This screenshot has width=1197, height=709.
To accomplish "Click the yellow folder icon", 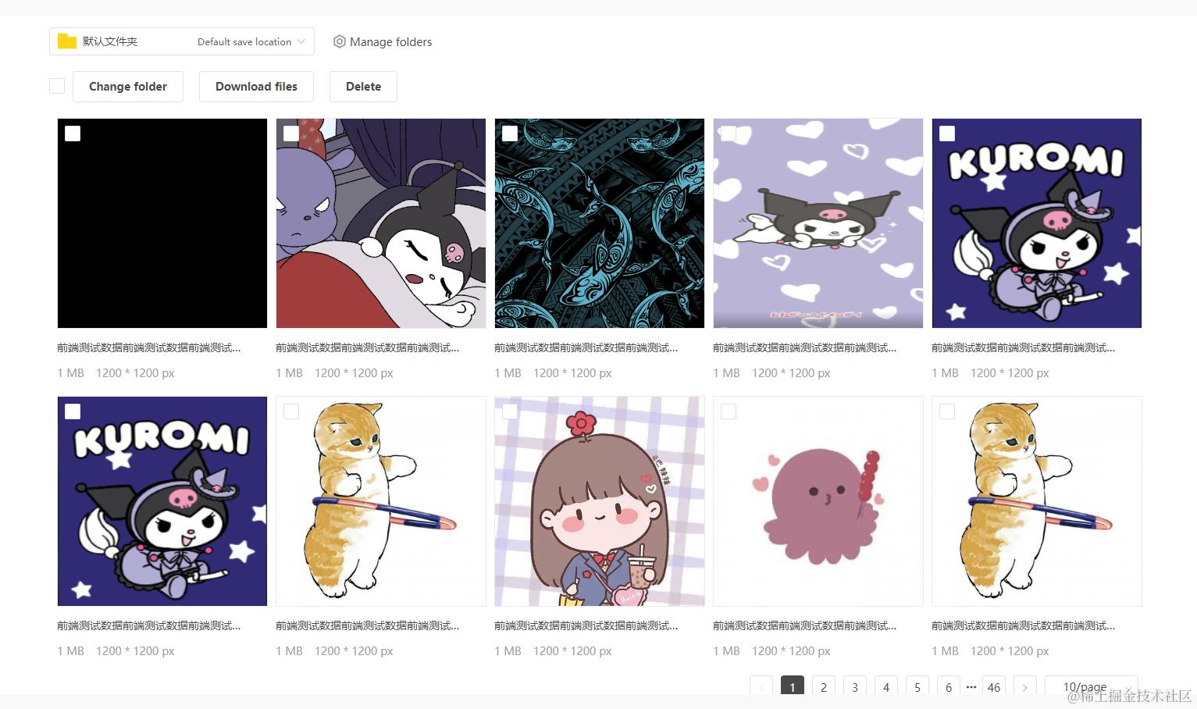I will pos(67,41).
